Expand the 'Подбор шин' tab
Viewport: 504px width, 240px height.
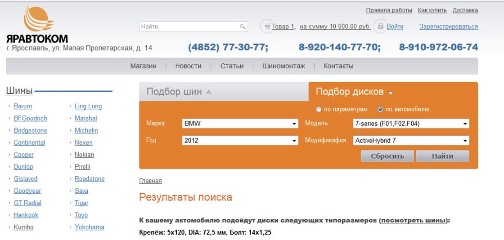[224, 92]
